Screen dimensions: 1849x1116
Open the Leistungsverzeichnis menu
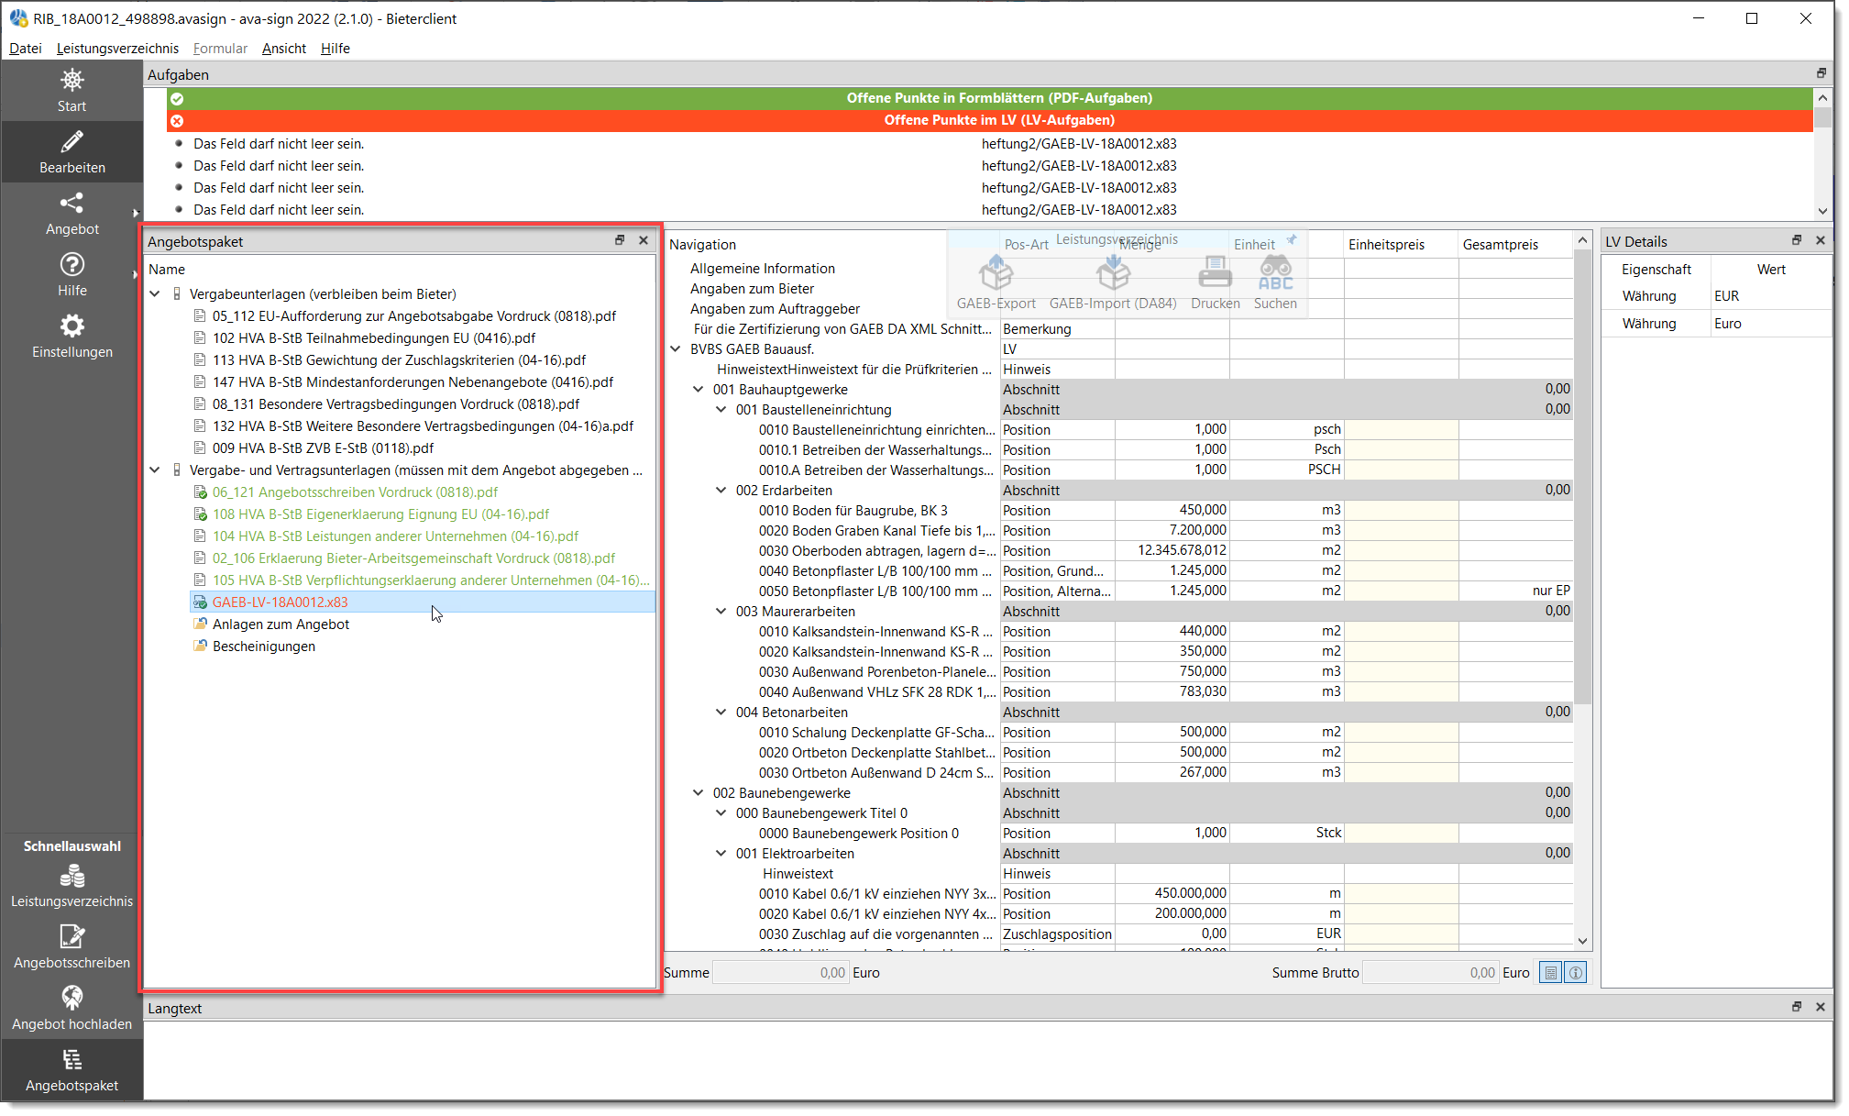(117, 49)
